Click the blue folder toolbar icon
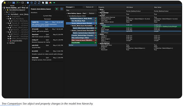Viewport: 184px width, 106px height. [x=14, y=3]
